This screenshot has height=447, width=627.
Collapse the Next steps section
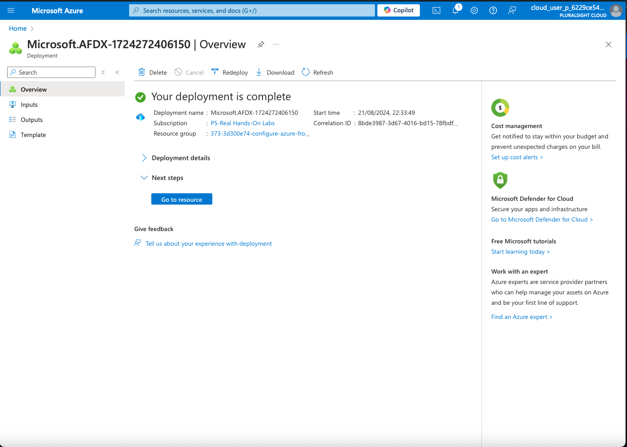pos(162,178)
